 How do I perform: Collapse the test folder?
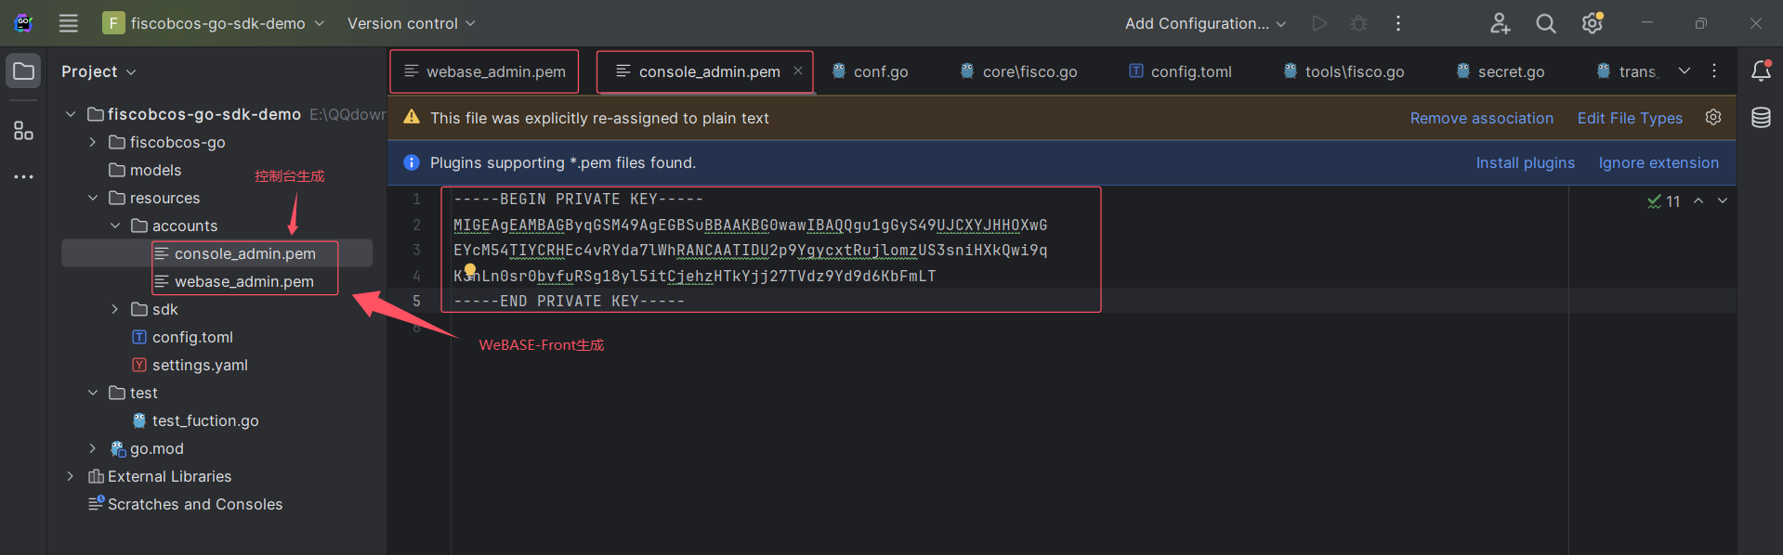pyautogui.click(x=93, y=393)
